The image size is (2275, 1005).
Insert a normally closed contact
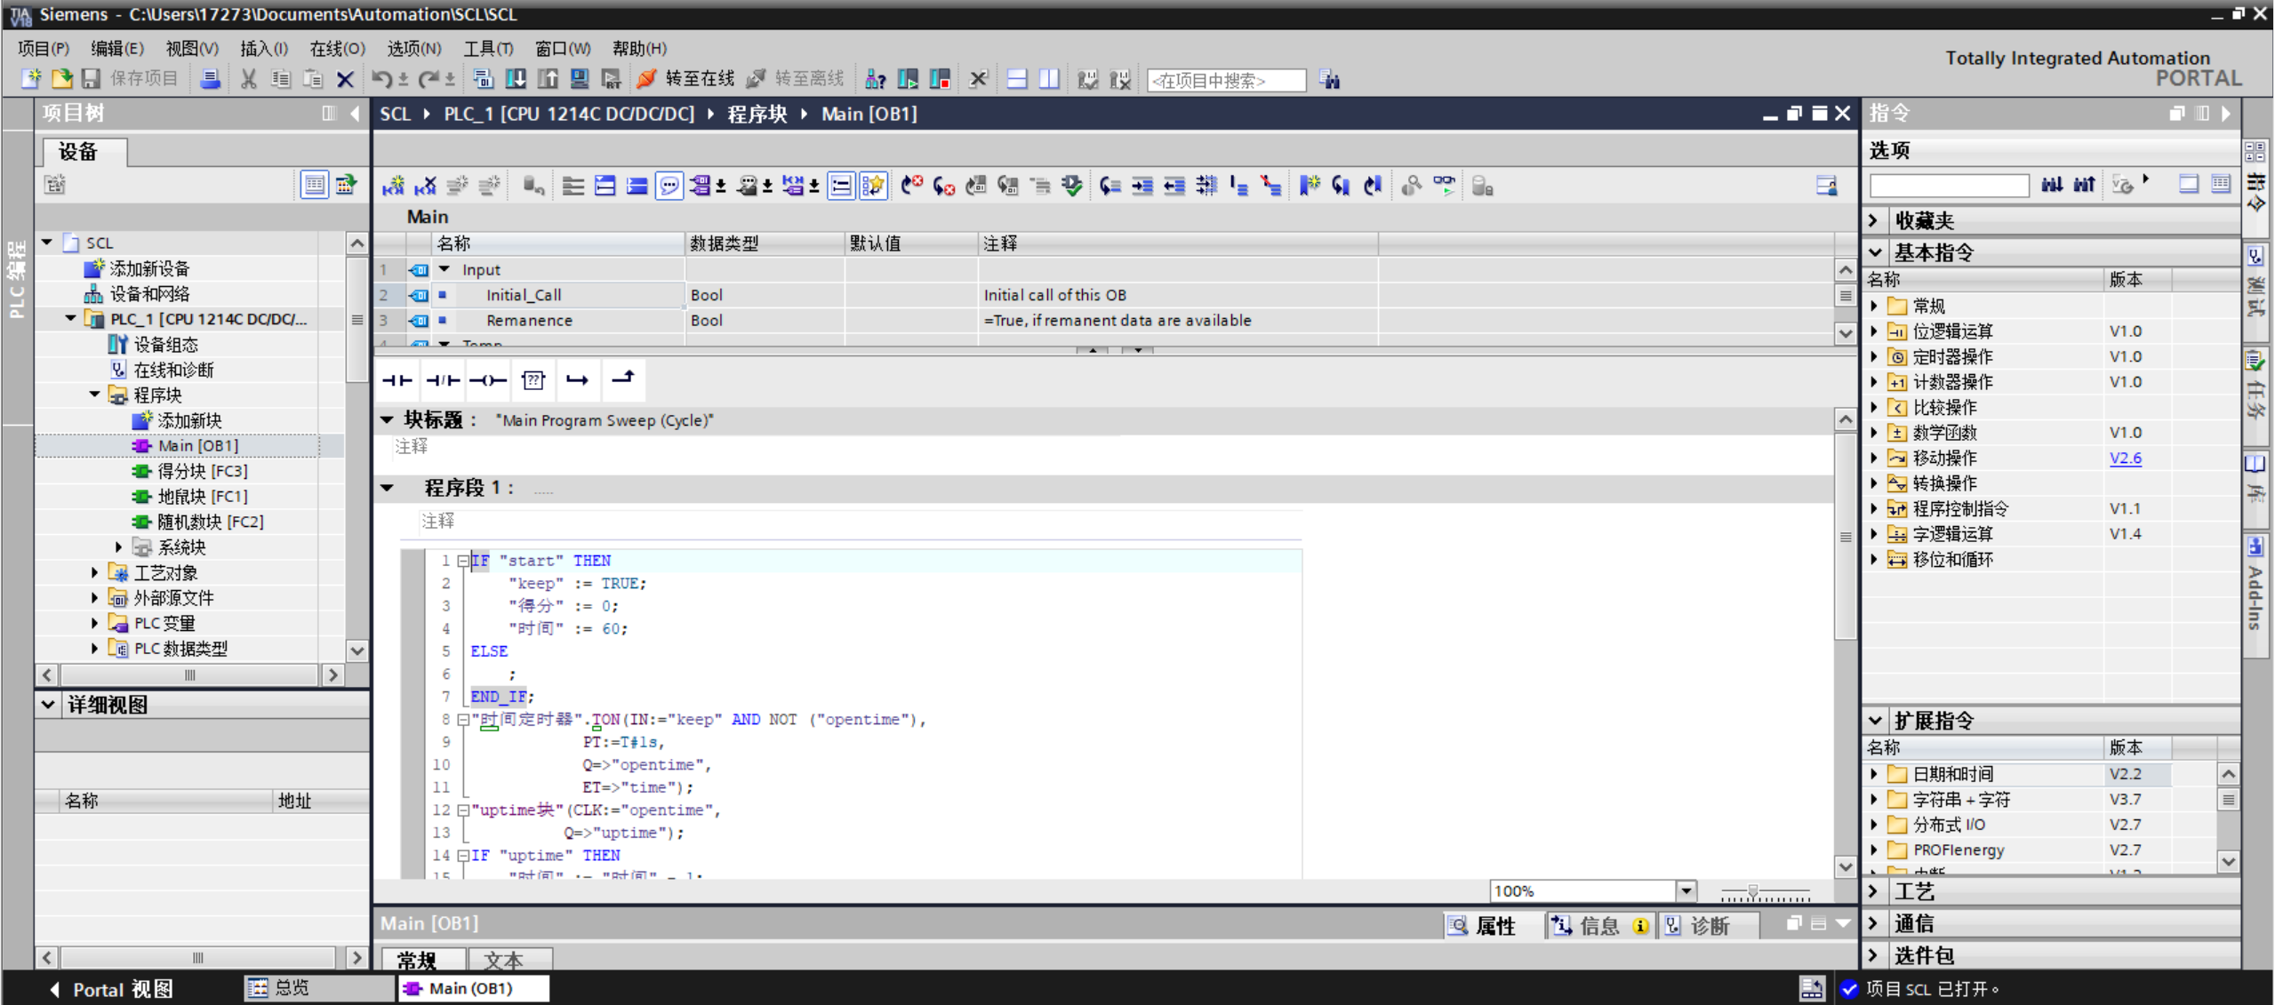point(442,380)
